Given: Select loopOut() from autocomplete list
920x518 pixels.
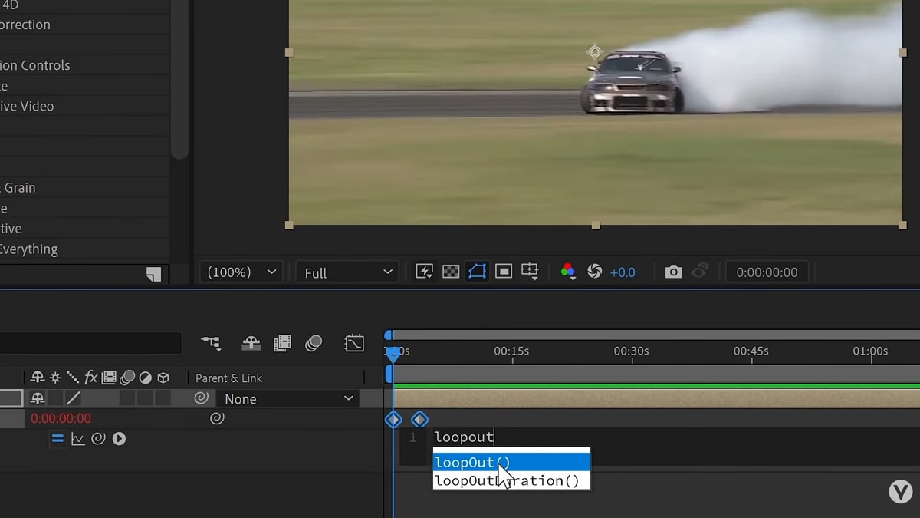Looking at the screenshot, I should point(511,462).
